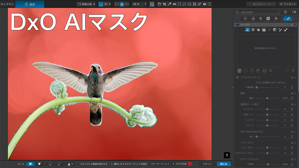Switch to the ライブラリ tab
Viewport: 299px width, 168px height.
(x=7, y=4)
